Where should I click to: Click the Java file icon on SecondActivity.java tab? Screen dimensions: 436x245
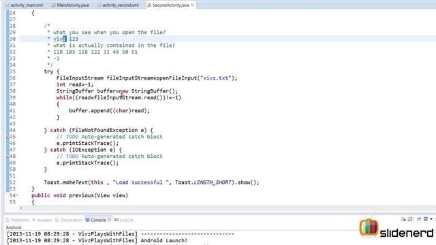click(149, 5)
